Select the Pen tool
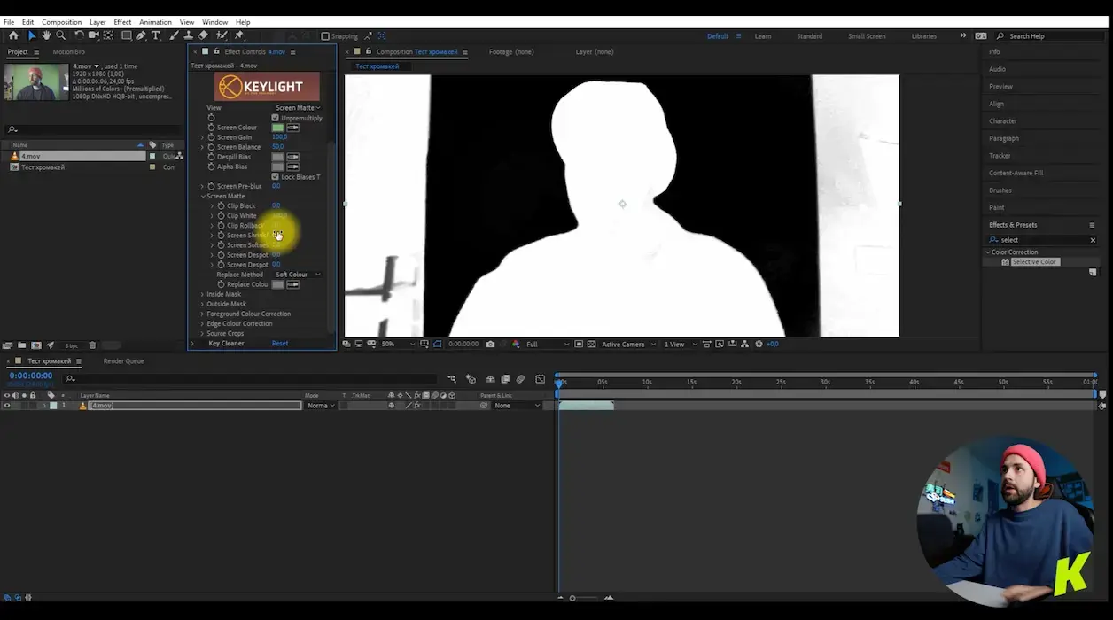This screenshot has width=1113, height=620. 141,35
